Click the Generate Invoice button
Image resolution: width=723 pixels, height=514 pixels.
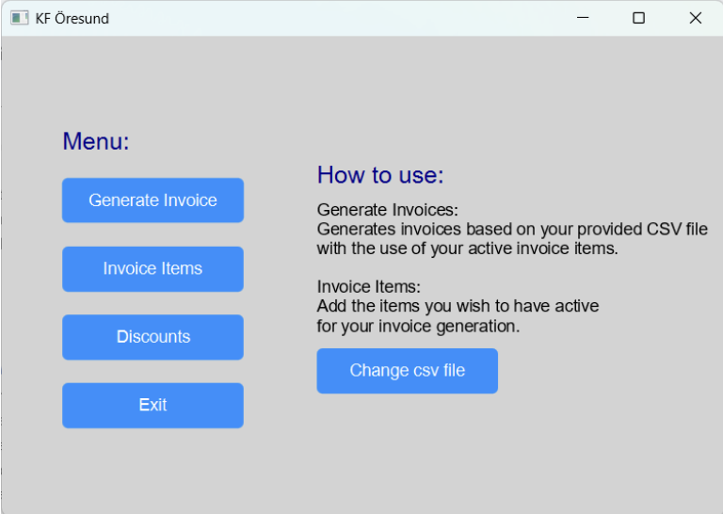(x=153, y=201)
